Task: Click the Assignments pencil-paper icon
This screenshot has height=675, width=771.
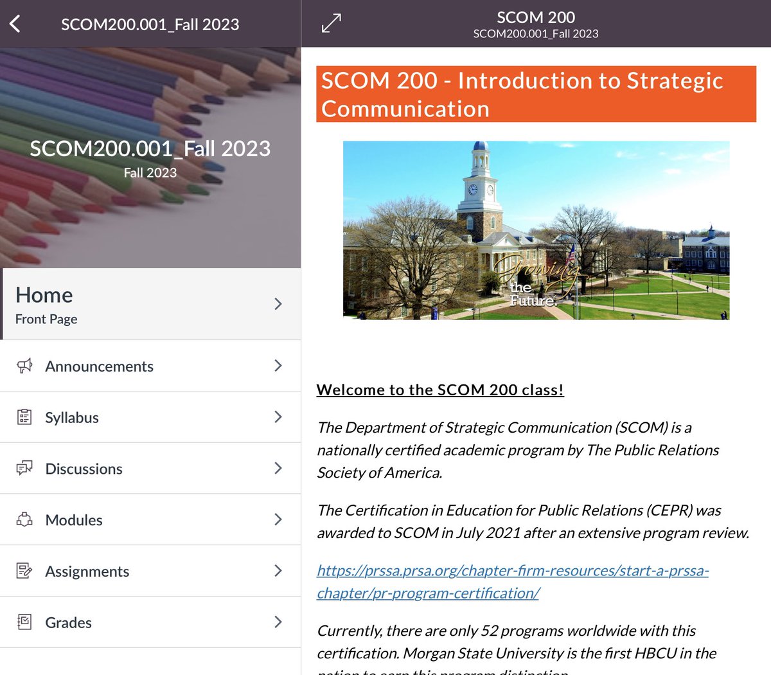Action: 24,571
